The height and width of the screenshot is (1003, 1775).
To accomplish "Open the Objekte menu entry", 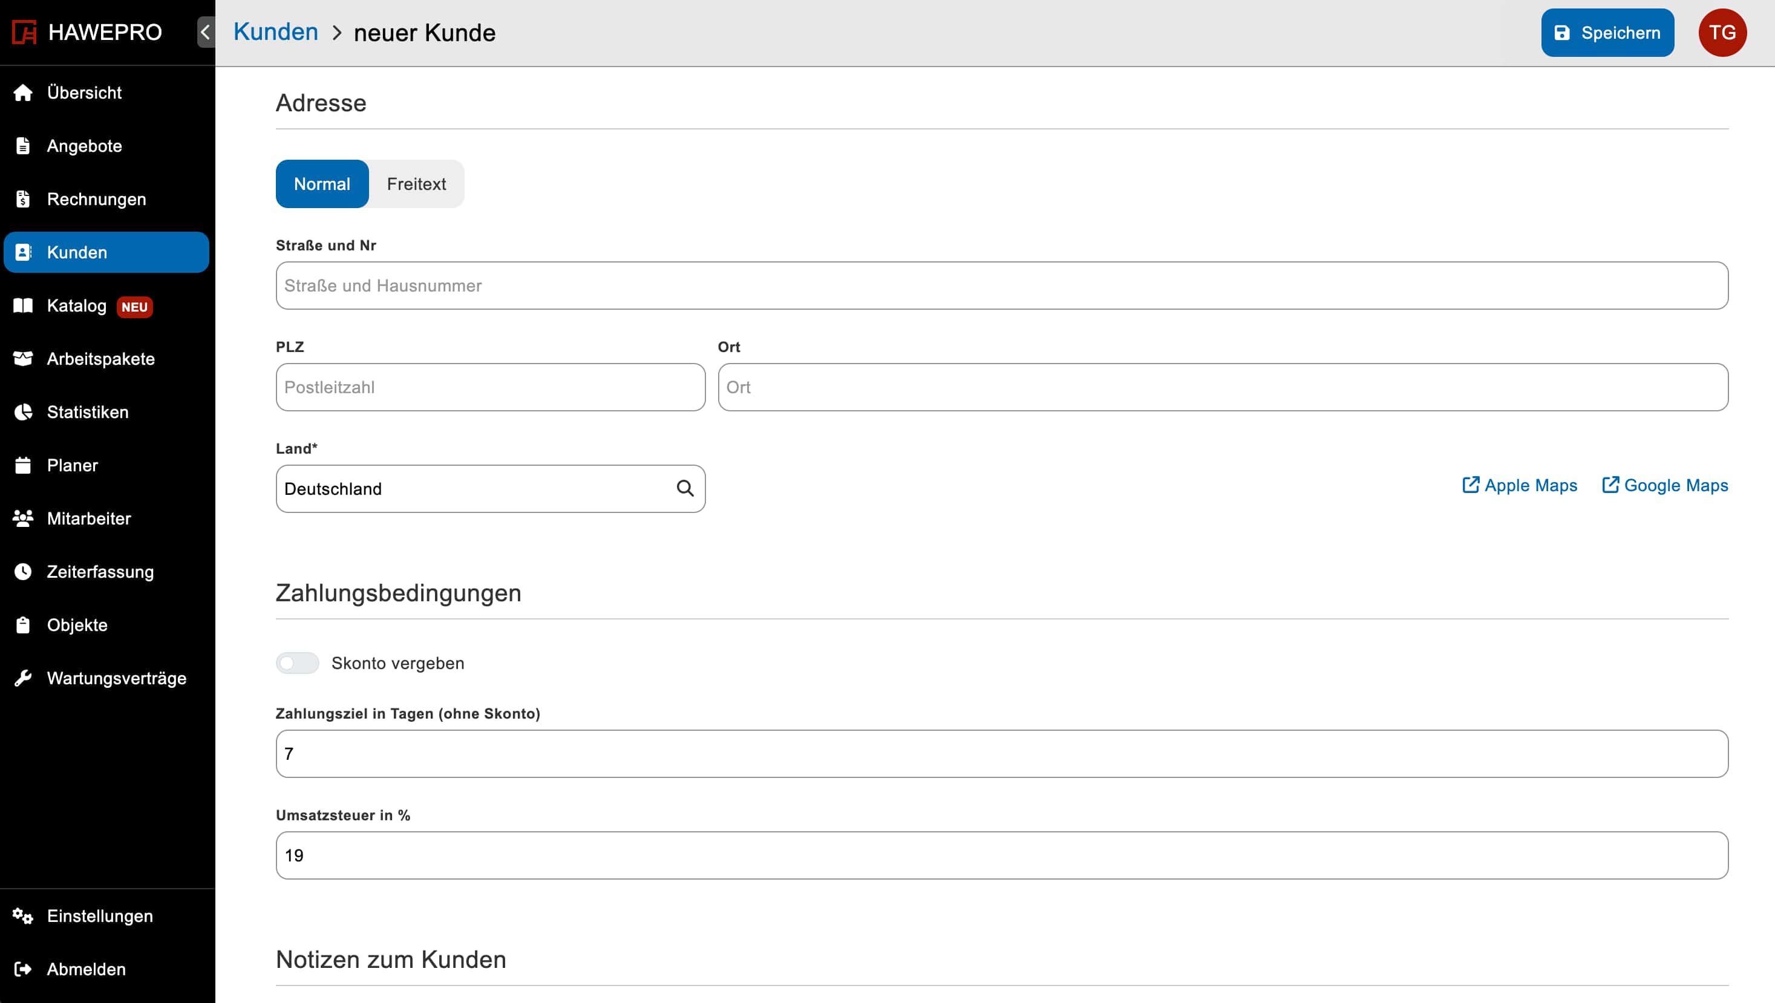I will click(77, 625).
